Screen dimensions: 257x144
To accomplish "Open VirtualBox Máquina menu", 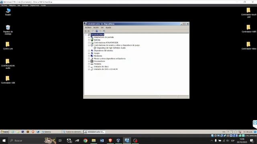I will [x=12, y=5].
